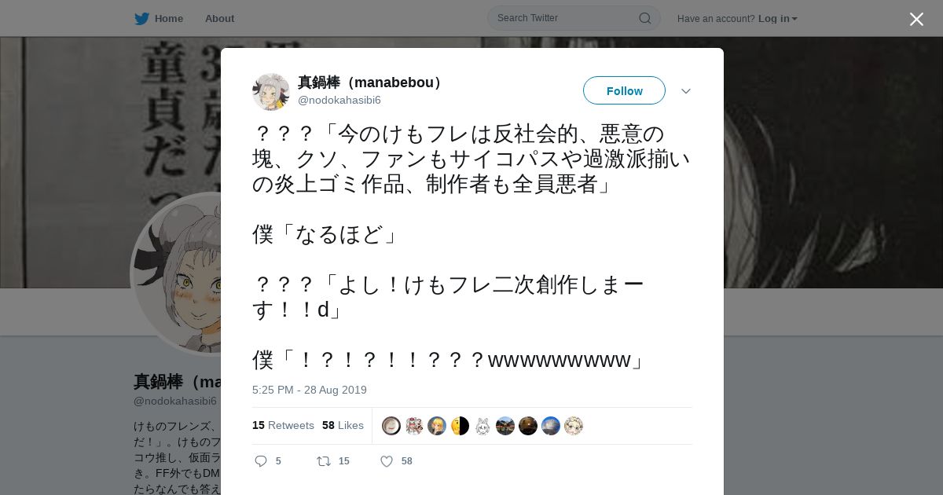This screenshot has width=943, height=495.
Task: Expand the tweet options chevron beside Follow
Action: pyautogui.click(x=686, y=91)
